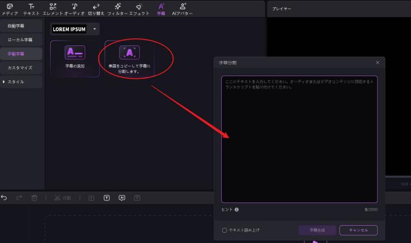Click the キャンセル button

click(x=358, y=230)
